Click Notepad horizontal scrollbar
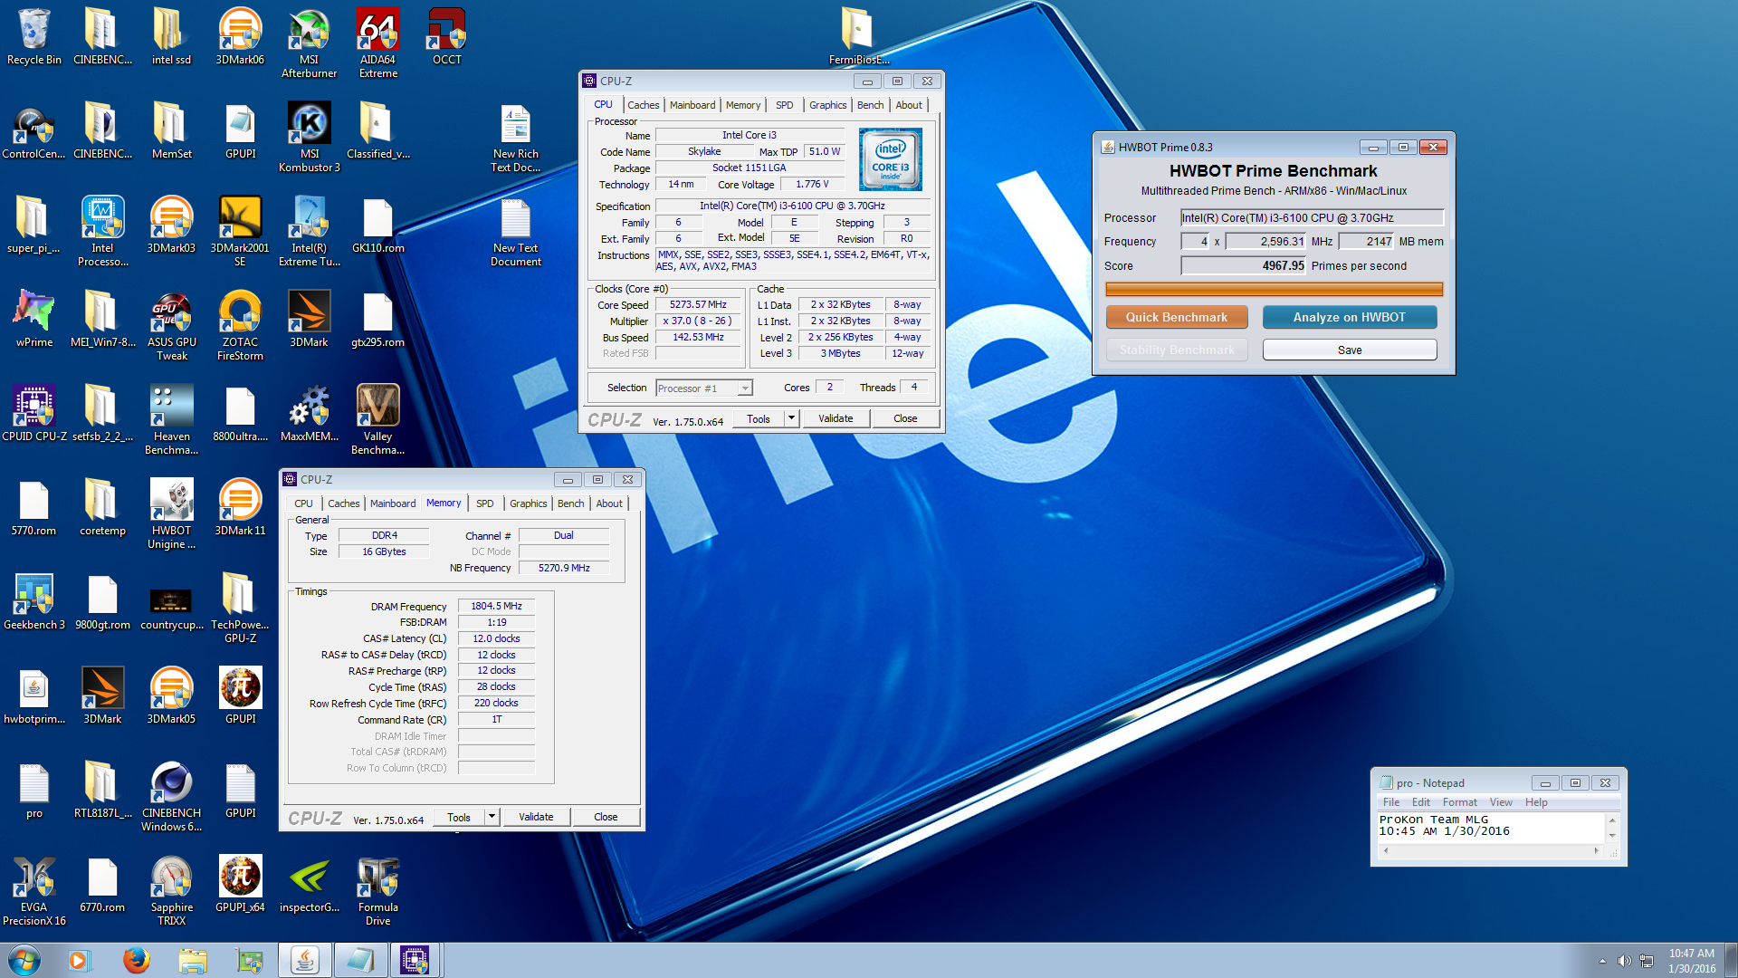Image resolution: width=1738 pixels, height=978 pixels. [1491, 851]
